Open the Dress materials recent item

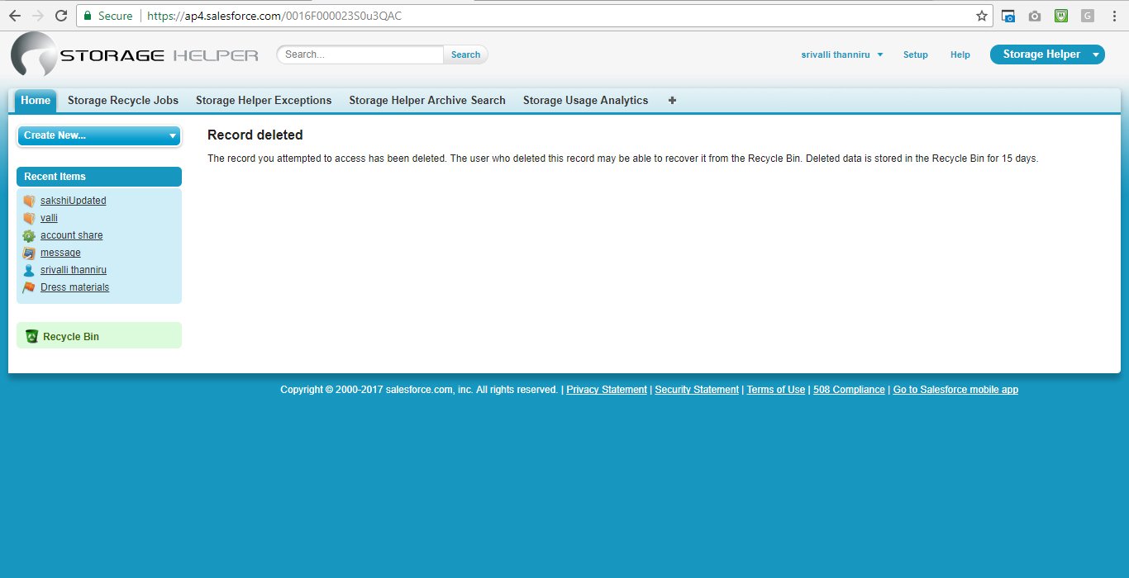pos(74,287)
